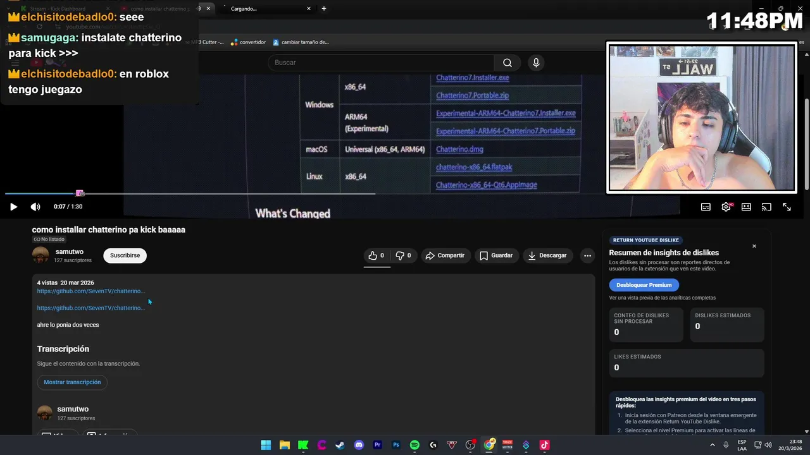Open Kick app in taskbar
This screenshot has height=455, width=810.
point(303,445)
